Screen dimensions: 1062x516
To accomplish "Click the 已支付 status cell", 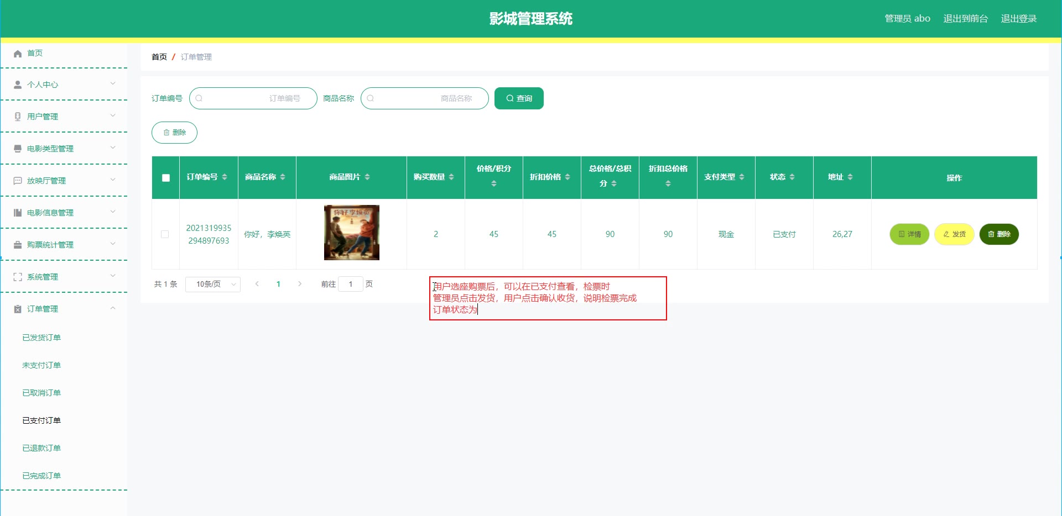I will pos(784,234).
